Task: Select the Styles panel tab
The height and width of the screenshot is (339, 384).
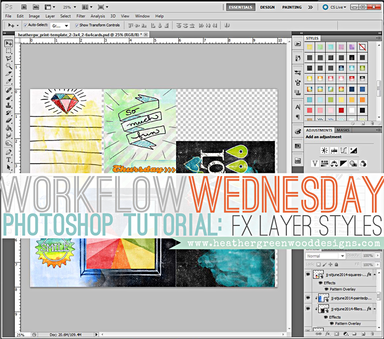Action: 312,38
